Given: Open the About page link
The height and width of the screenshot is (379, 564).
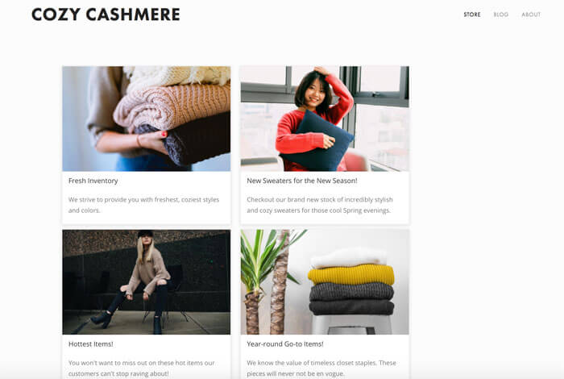Looking at the screenshot, I should 531,15.
